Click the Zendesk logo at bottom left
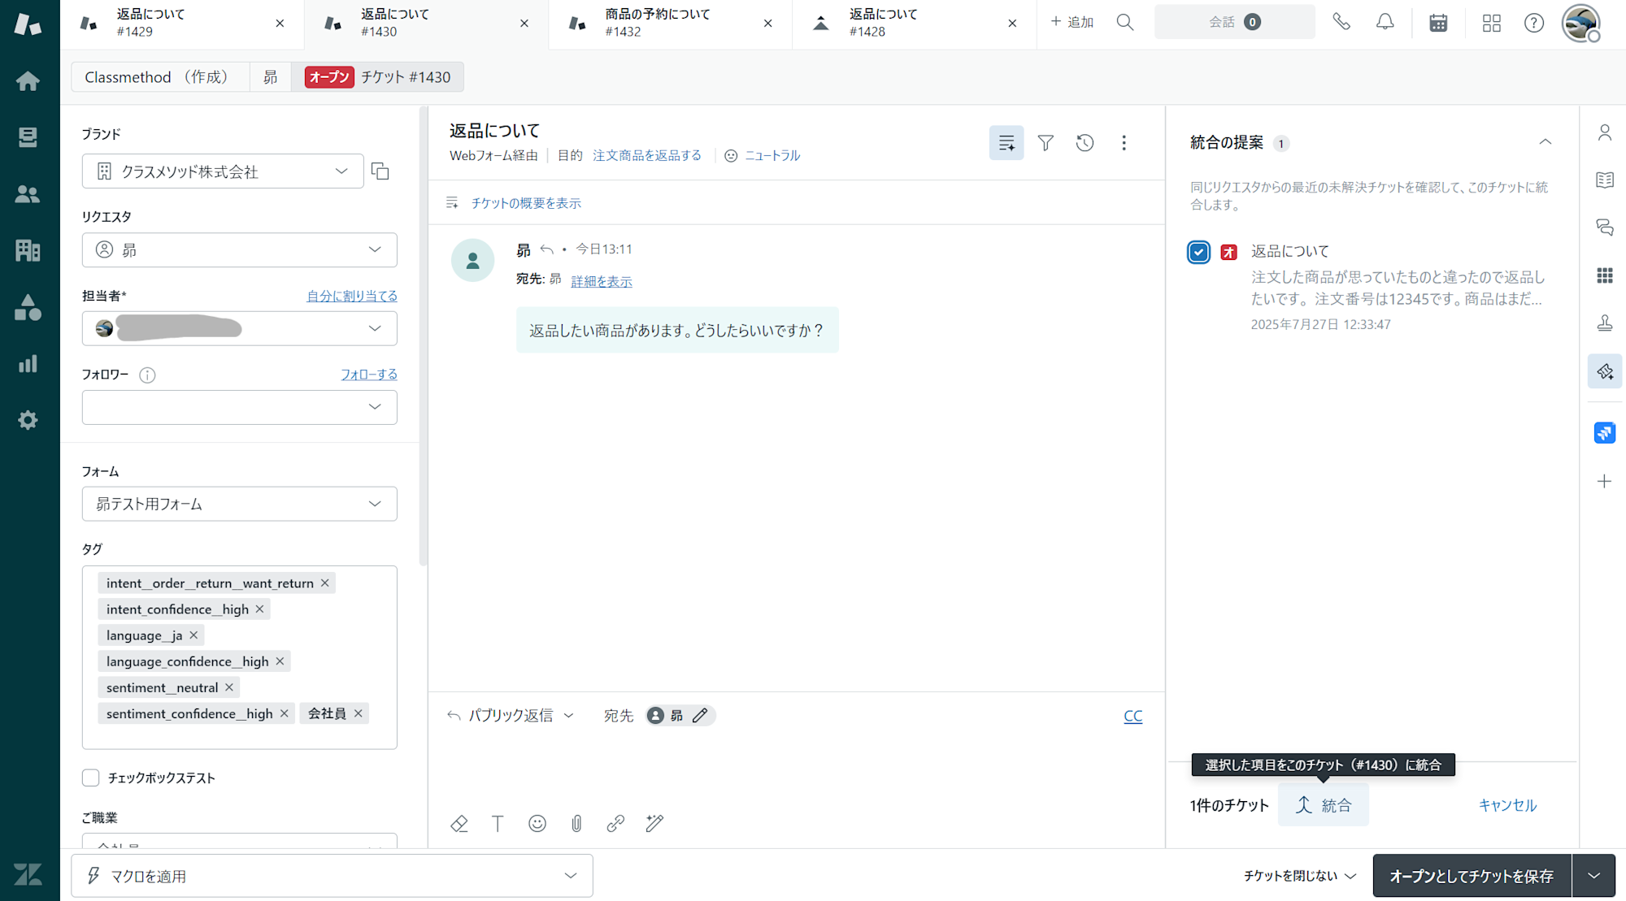 pyautogui.click(x=28, y=874)
